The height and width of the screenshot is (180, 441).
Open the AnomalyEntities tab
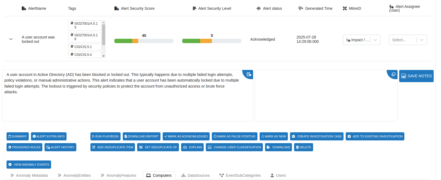coord(74,175)
